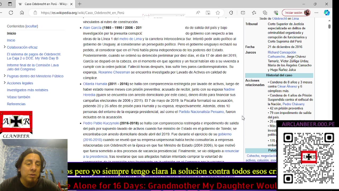Follow the Lima link in the infobox
Viewport: 339px width, 191px height.
[295, 19]
